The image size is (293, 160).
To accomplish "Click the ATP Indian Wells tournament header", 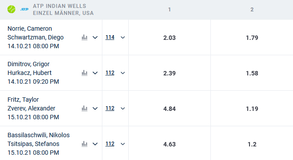I will click(63, 10).
